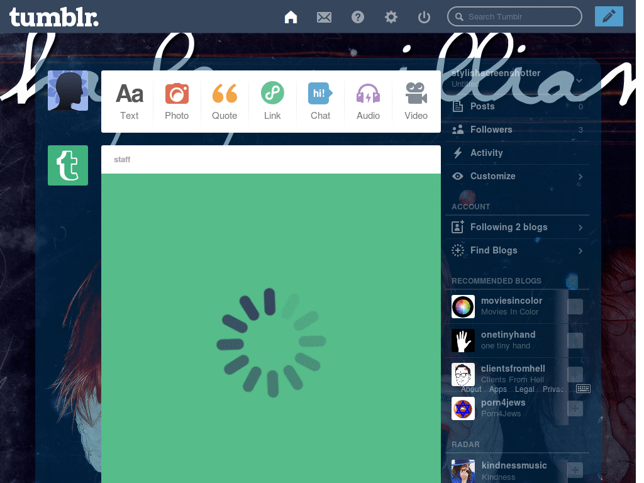Go to the Tumblr home dashboard icon

[291, 17]
